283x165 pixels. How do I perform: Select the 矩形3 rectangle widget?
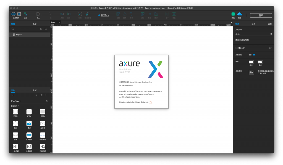point(43,112)
